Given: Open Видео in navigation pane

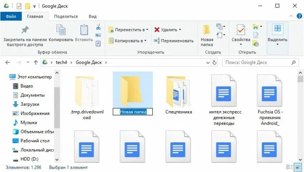Looking at the screenshot, I should point(23,86).
